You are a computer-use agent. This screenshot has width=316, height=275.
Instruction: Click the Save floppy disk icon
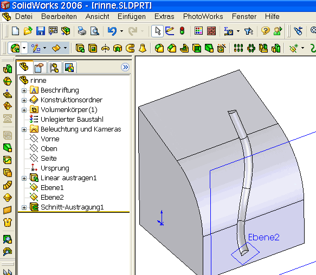pyautogui.click(x=40, y=31)
